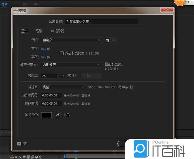Click the fx effects switch icon

pos(24,157)
